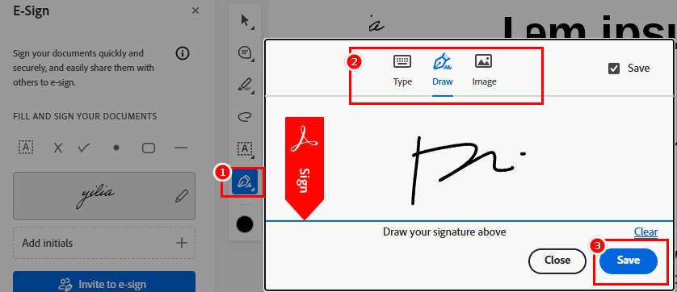Add initials with the plus icon
677x292 pixels.
(182, 243)
